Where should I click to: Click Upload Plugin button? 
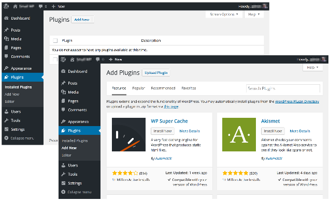tap(156, 72)
